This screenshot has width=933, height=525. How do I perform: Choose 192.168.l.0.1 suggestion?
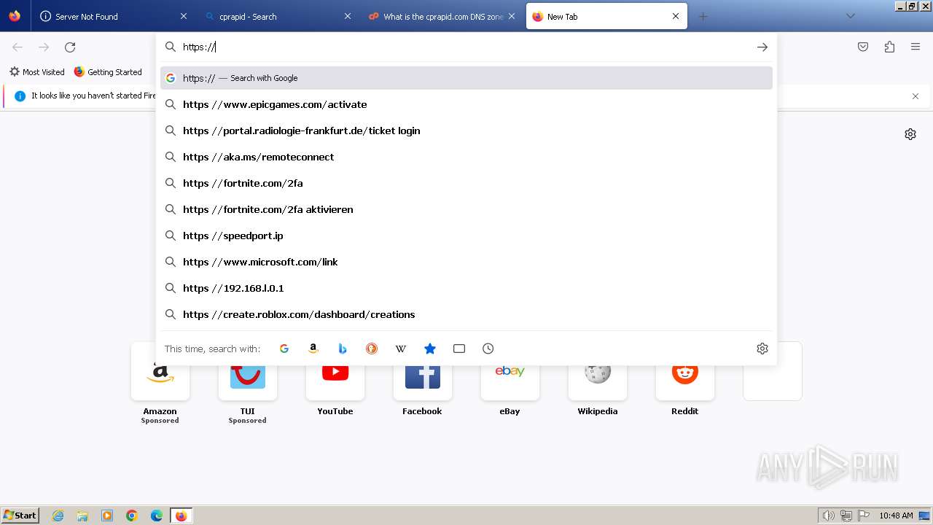coord(466,288)
